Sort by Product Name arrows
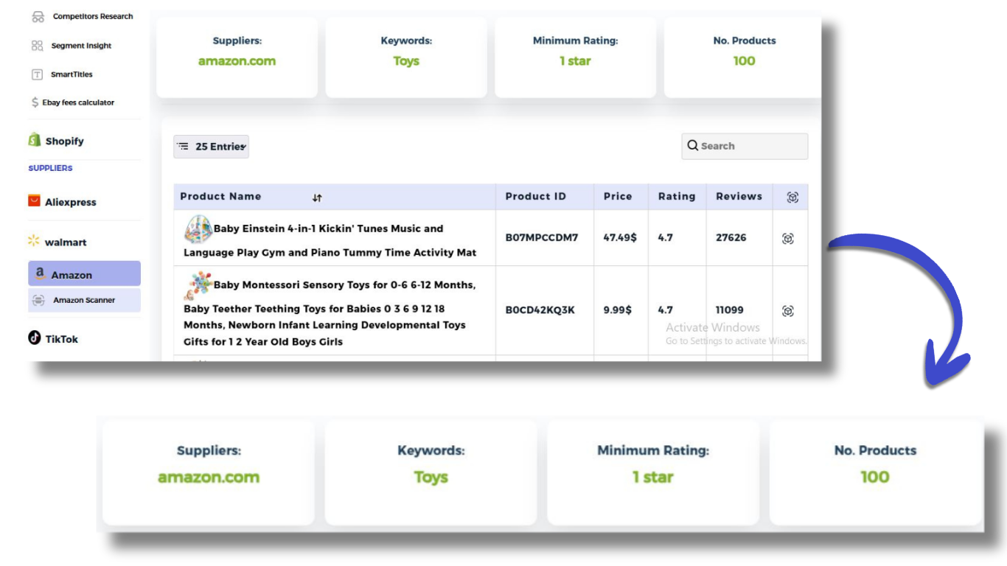The image size is (1007, 566). [317, 198]
